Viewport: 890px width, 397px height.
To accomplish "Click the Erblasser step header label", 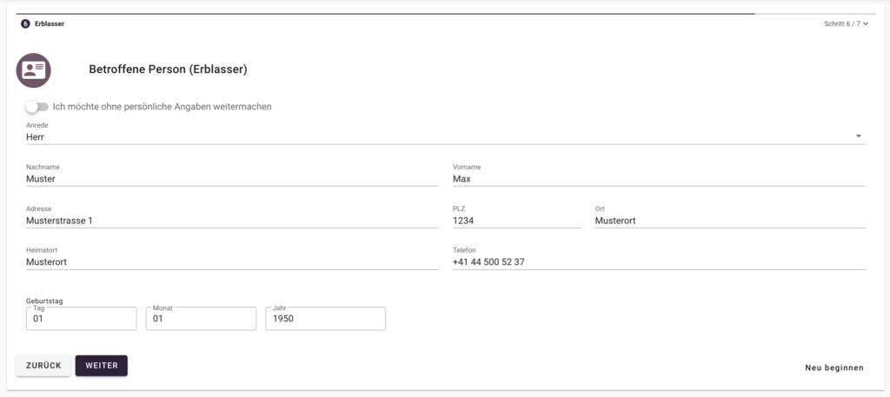I will pyautogui.click(x=50, y=23).
